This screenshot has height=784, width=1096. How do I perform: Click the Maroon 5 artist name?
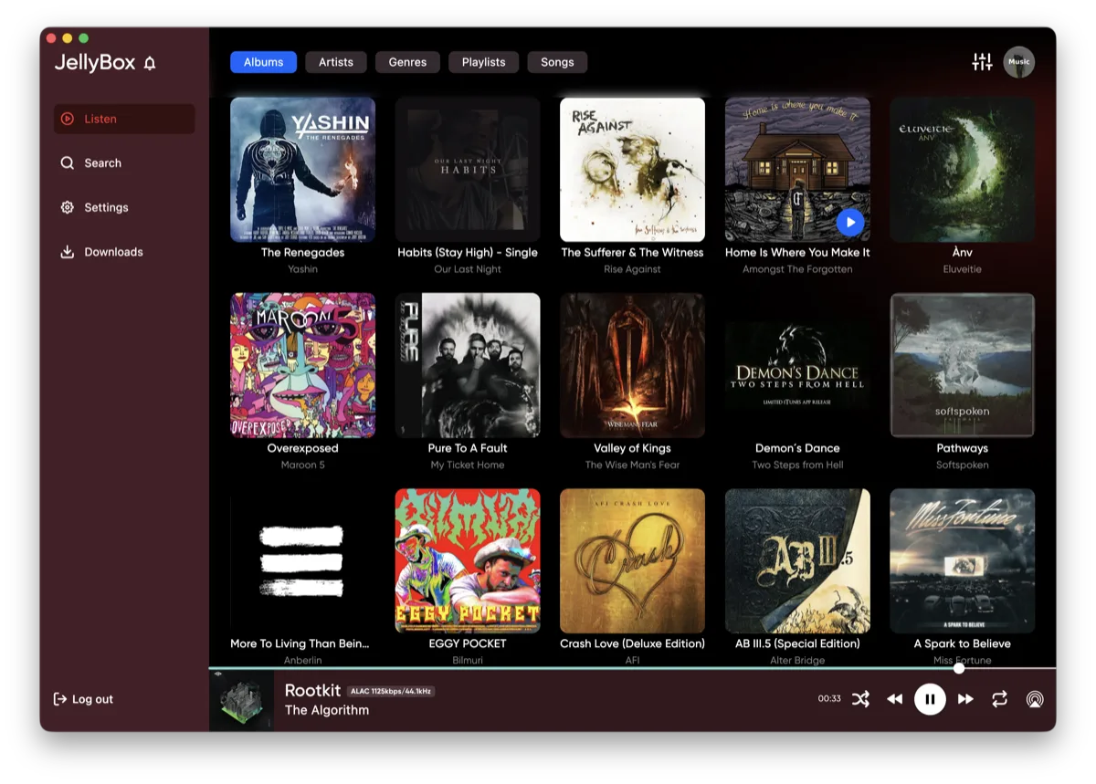coord(302,465)
